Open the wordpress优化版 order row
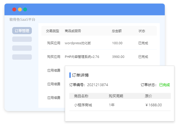 99,43
